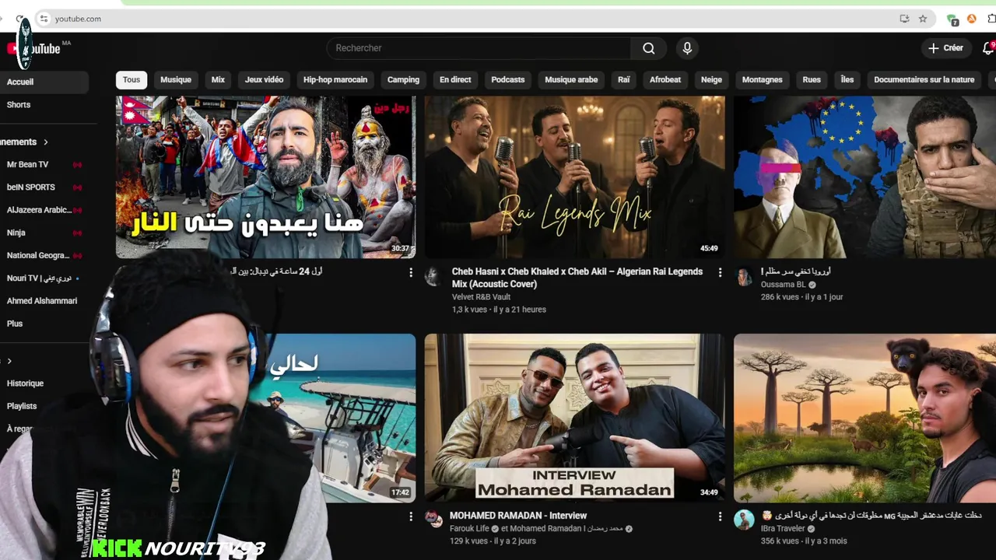
Task: Select the 'Afrobeat' filter chip
Action: click(x=665, y=79)
